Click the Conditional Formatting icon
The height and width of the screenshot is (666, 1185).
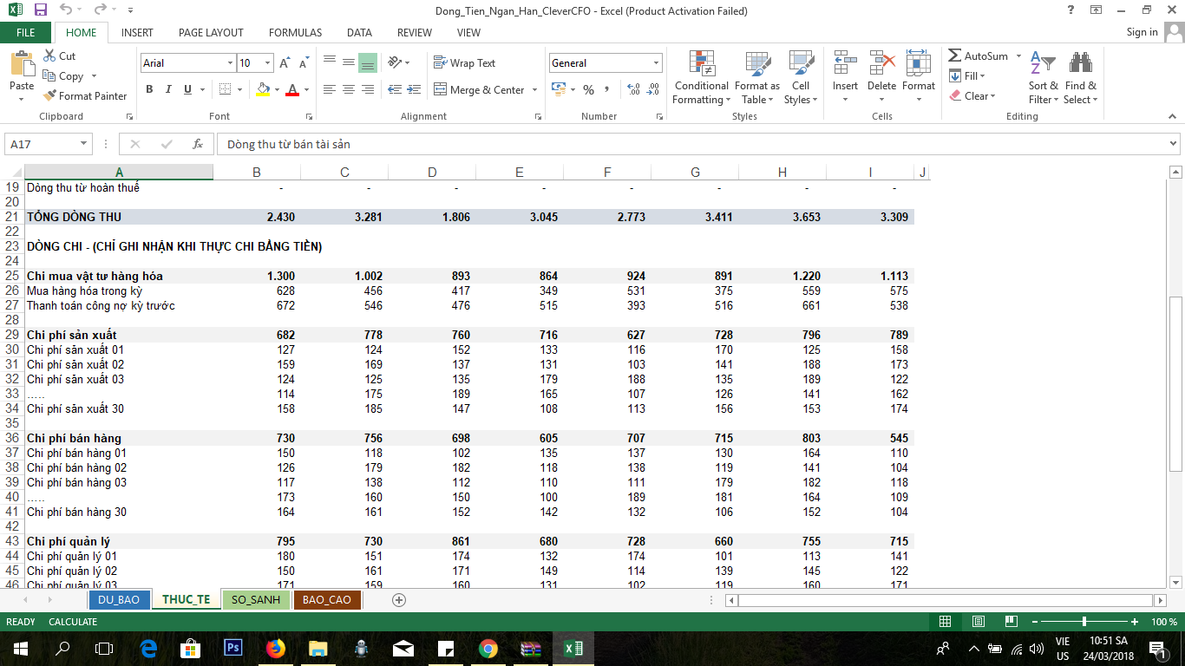point(701,65)
